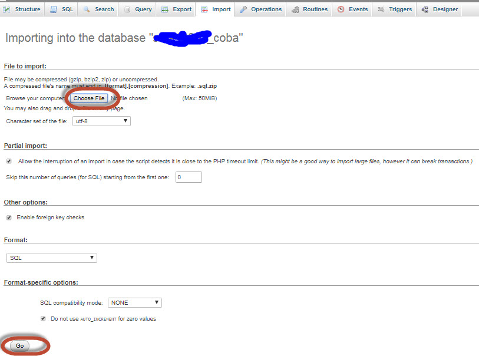The width and height of the screenshot is (479, 356).
Task: Click the Events clock icon
Action: coord(341,9)
